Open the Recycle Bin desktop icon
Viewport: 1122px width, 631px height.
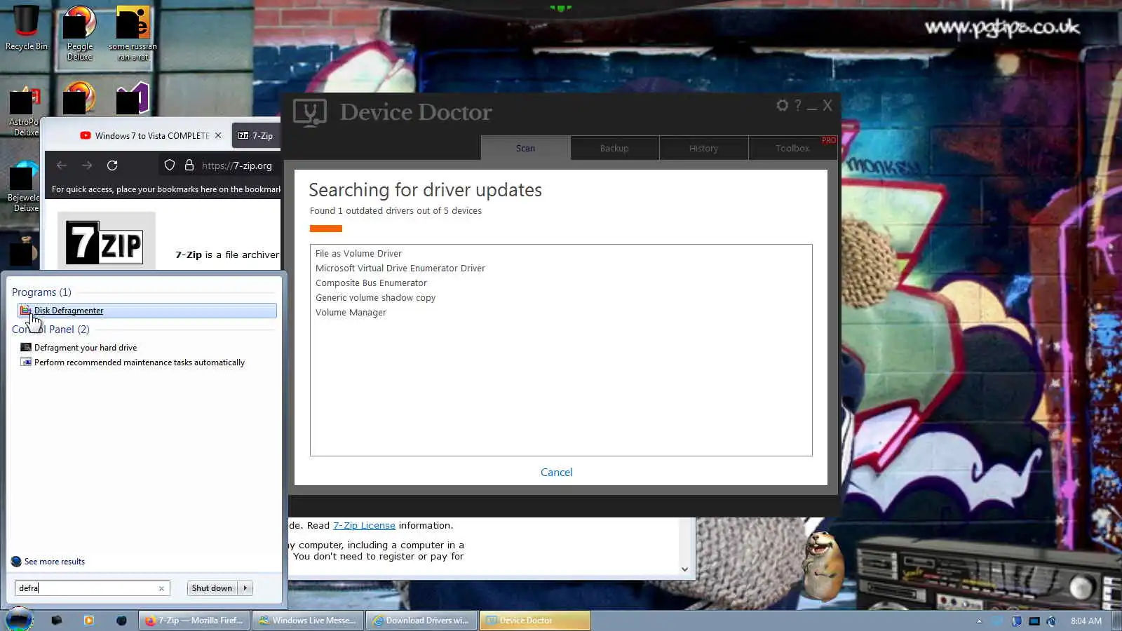coord(27,28)
